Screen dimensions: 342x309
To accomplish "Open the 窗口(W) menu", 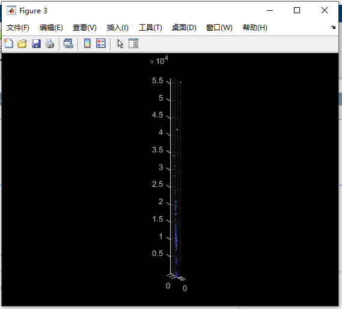I will tap(219, 28).
